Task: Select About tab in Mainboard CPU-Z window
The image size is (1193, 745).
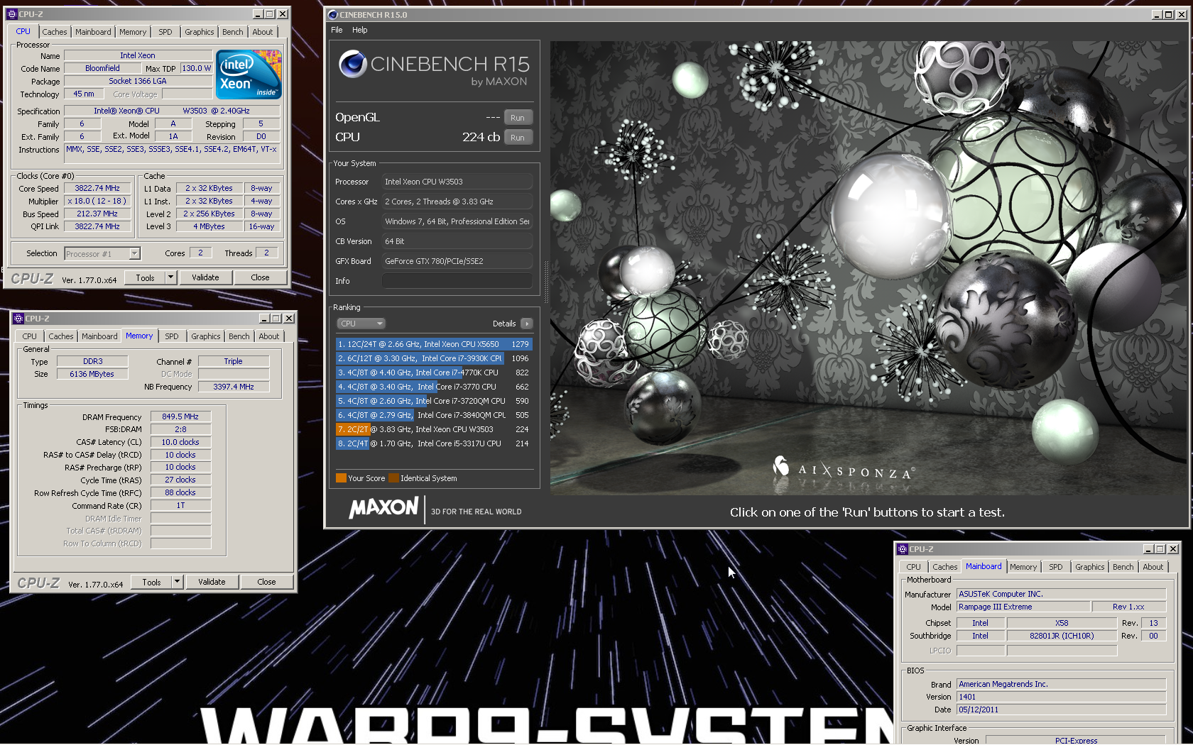Action: pyautogui.click(x=1153, y=567)
